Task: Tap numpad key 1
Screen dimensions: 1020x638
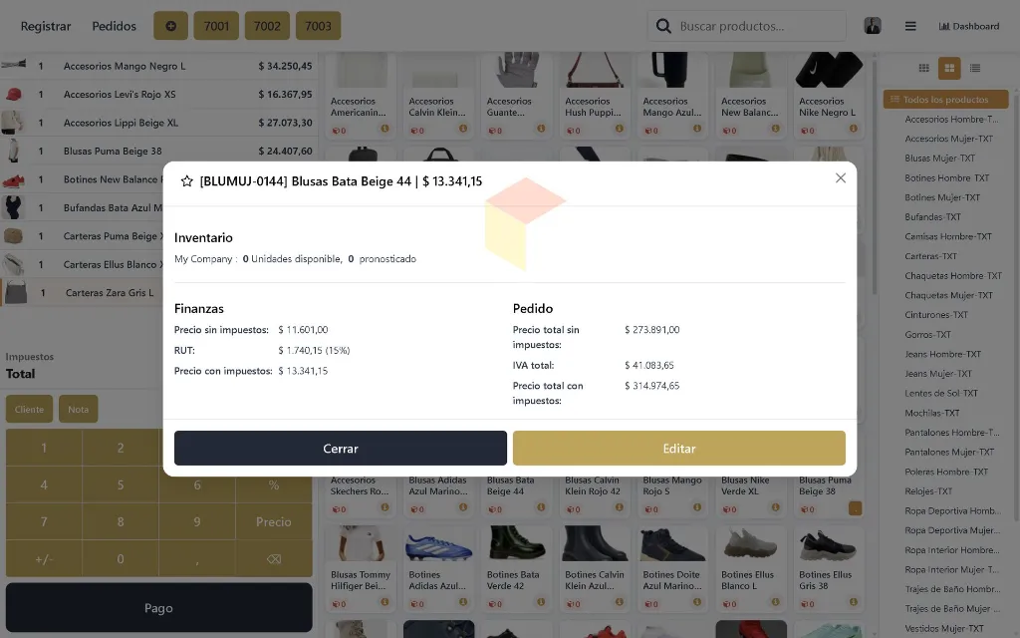Action: (44, 448)
